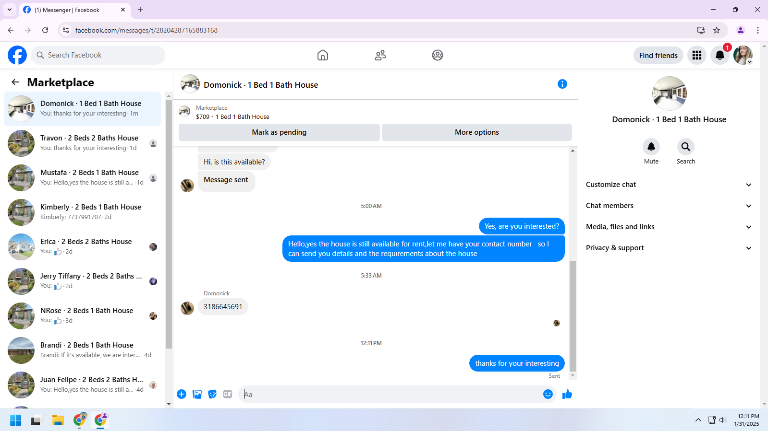
Task: Click the "Yes, are you interested?" message
Action: tap(522, 226)
